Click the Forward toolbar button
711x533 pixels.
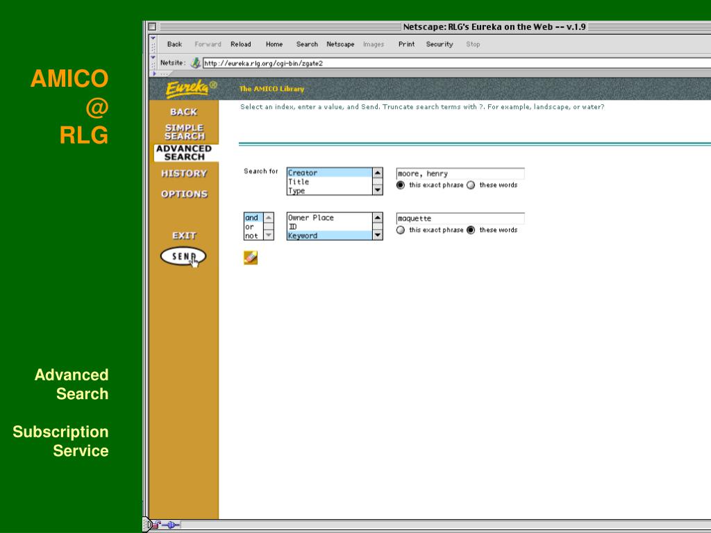pyautogui.click(x=208, y=44)
